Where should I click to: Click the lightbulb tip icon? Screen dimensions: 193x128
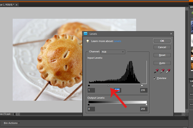tap(87, 41)
